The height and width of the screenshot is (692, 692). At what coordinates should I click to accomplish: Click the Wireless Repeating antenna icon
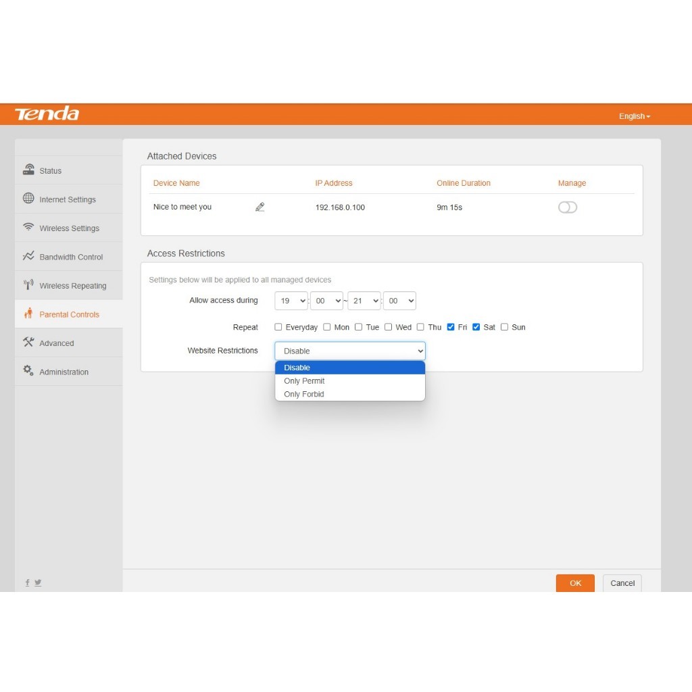(28, 285)
